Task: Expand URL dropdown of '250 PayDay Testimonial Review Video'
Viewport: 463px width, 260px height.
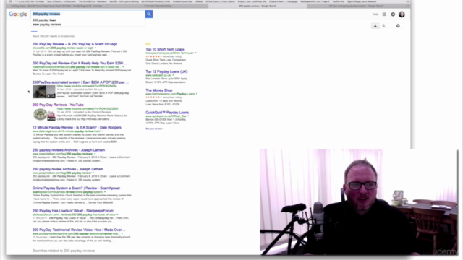Action: [x=122, y=233]
